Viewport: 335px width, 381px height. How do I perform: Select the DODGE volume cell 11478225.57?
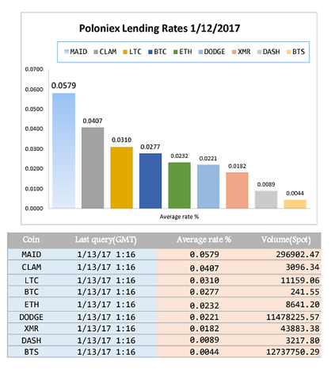(x=293, y=317)
